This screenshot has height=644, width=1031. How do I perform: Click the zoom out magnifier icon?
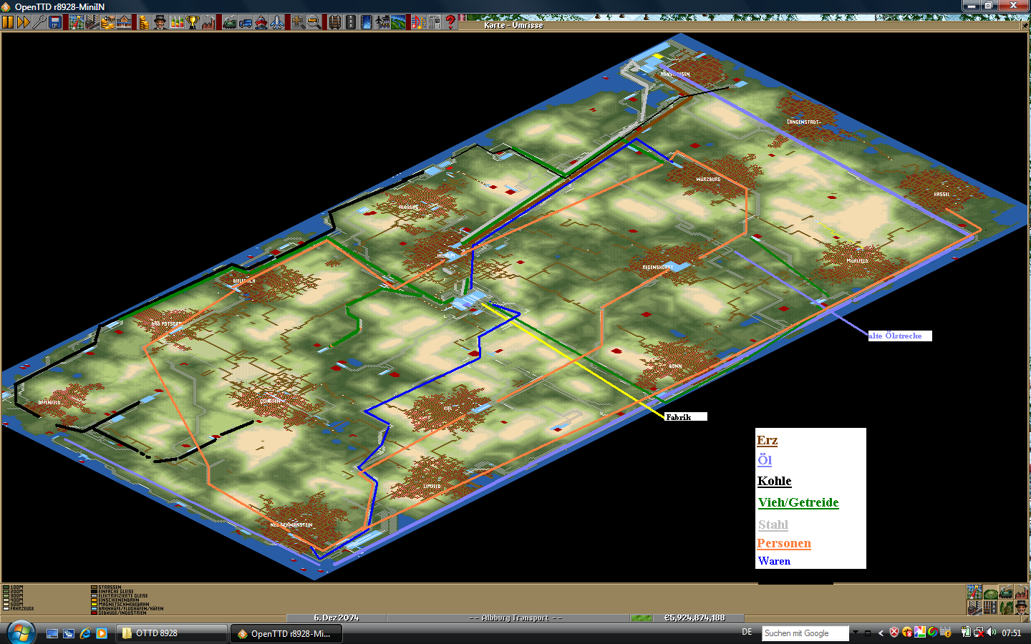(x=314, y=22)
